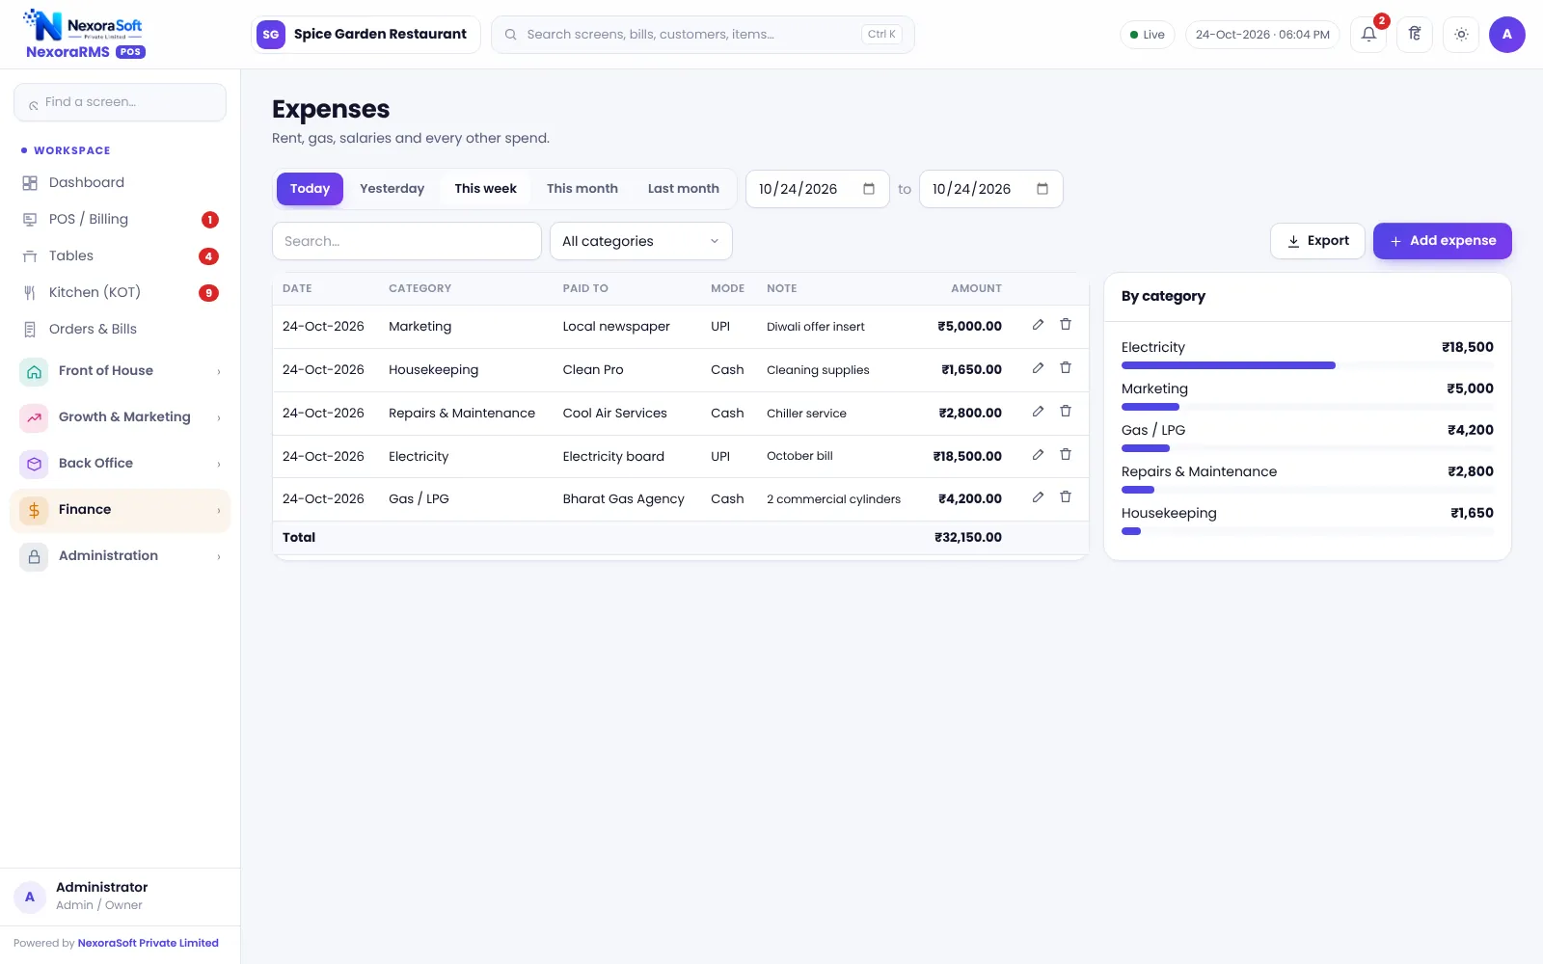This screenshot has height=964, width=1543.
Task: Click the Export button
Action: [x=1317, y=241]
